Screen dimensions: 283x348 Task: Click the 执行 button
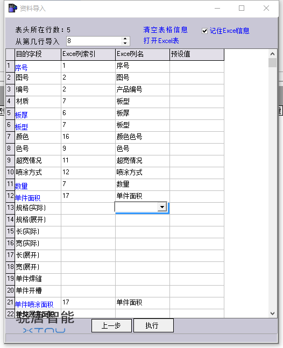point(153,325)
